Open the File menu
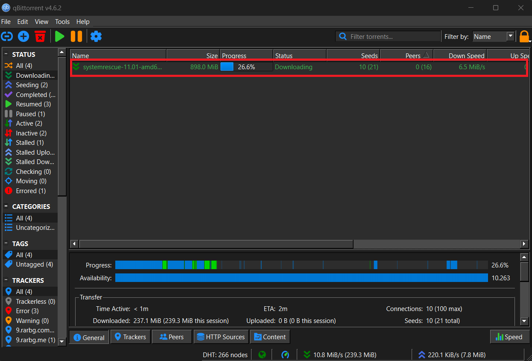Viewport: 532px width, 361px height. (x=6, y=21)
